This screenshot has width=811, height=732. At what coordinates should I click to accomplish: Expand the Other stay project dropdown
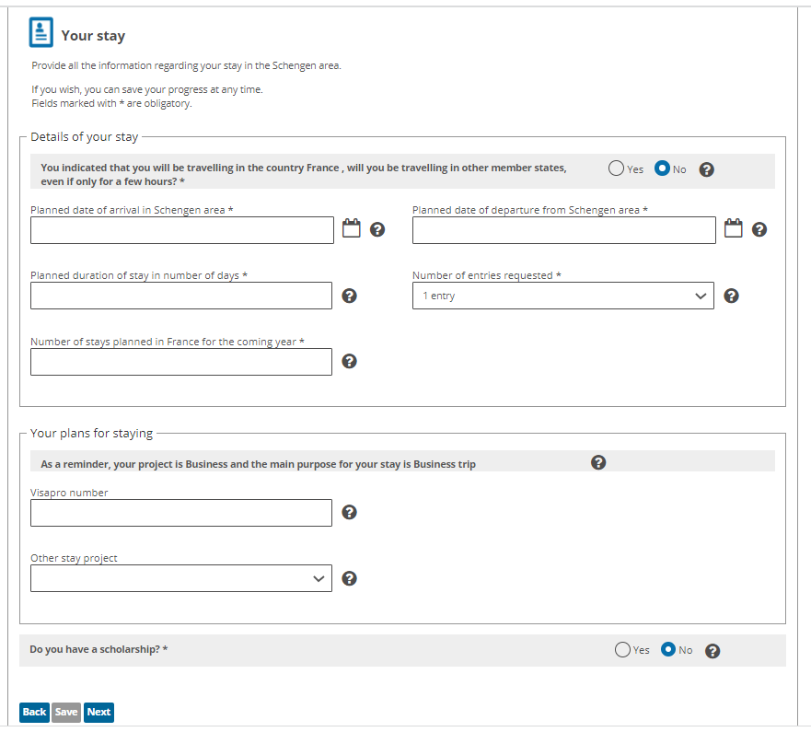pyautogui.click(x=181, y=578)
